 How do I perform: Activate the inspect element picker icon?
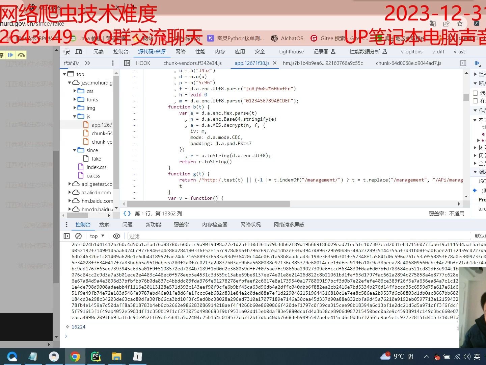(67, 52)
